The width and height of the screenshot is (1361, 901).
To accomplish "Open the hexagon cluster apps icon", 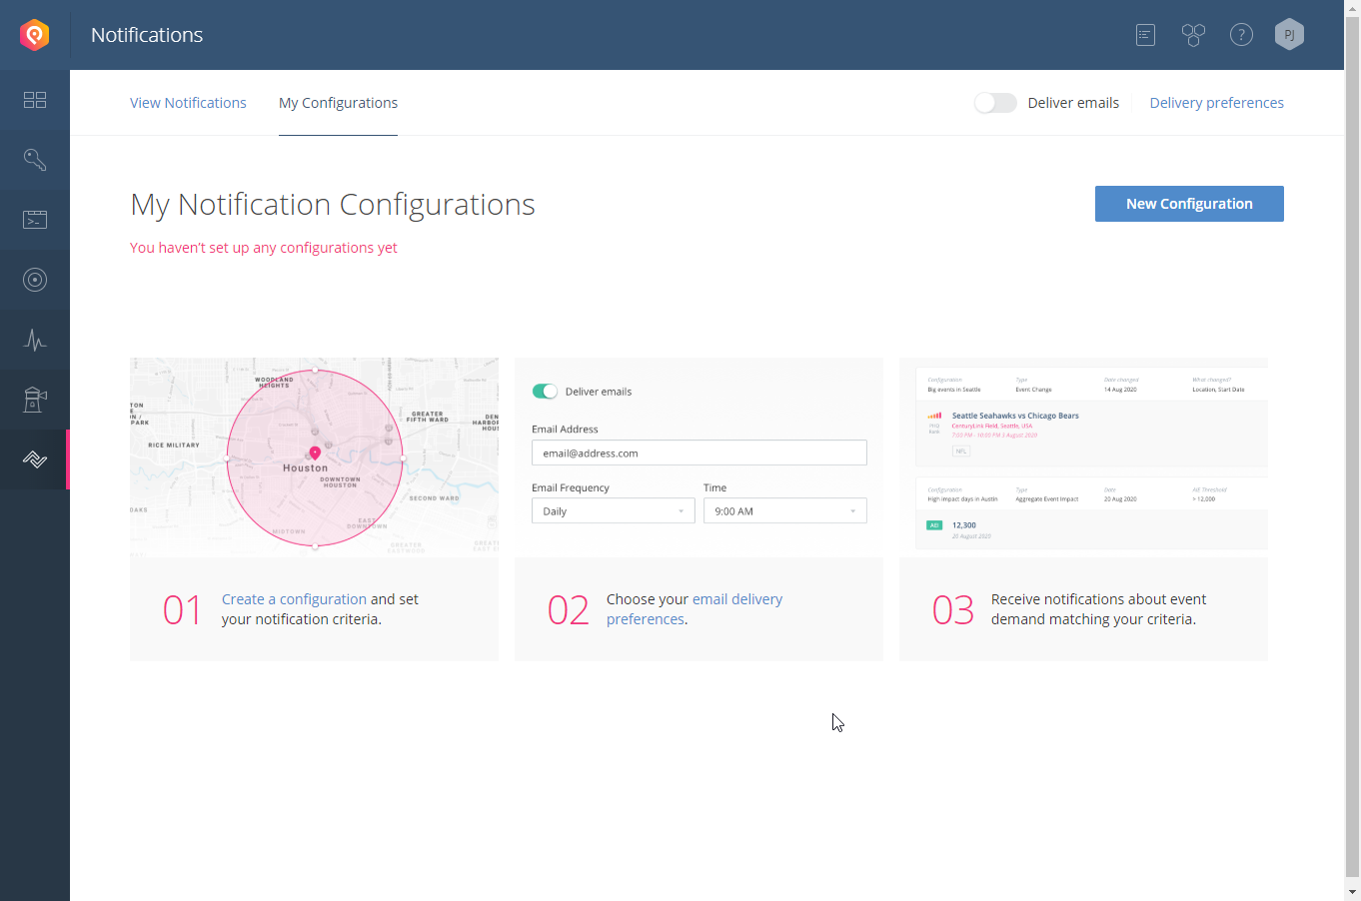I will tap(1193, 35).
